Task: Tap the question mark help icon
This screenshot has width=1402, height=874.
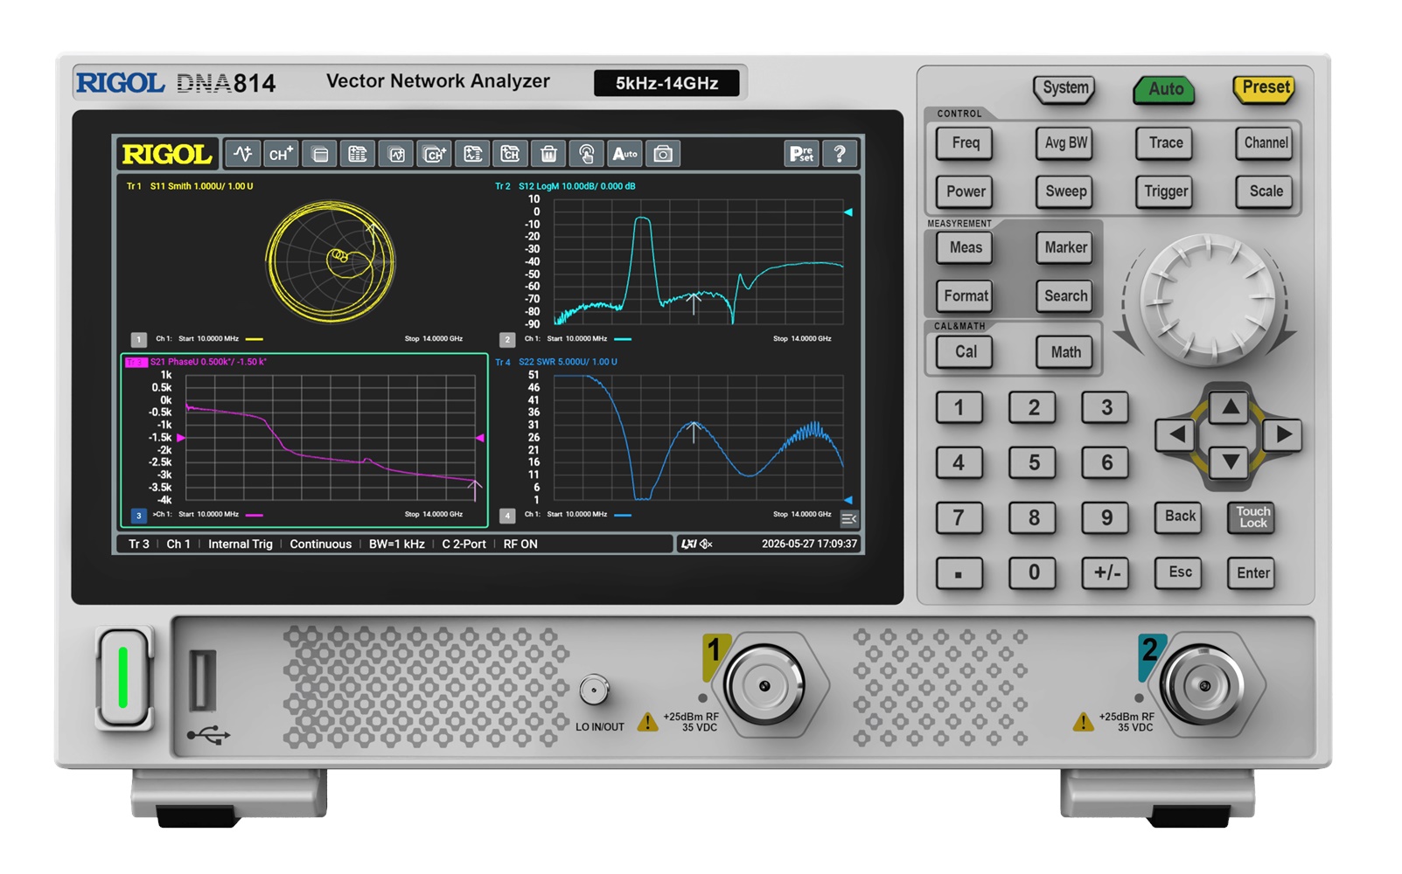Action: tap(840, 155)
